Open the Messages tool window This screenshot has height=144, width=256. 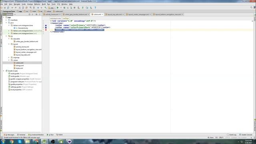click(x=9, y=135)
